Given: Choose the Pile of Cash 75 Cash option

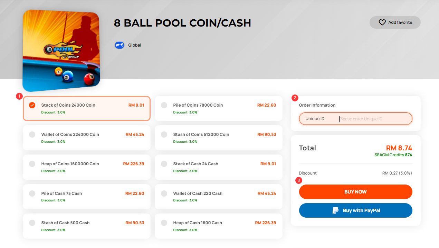Looking at the screenshot, I should (x=86, y=197).
